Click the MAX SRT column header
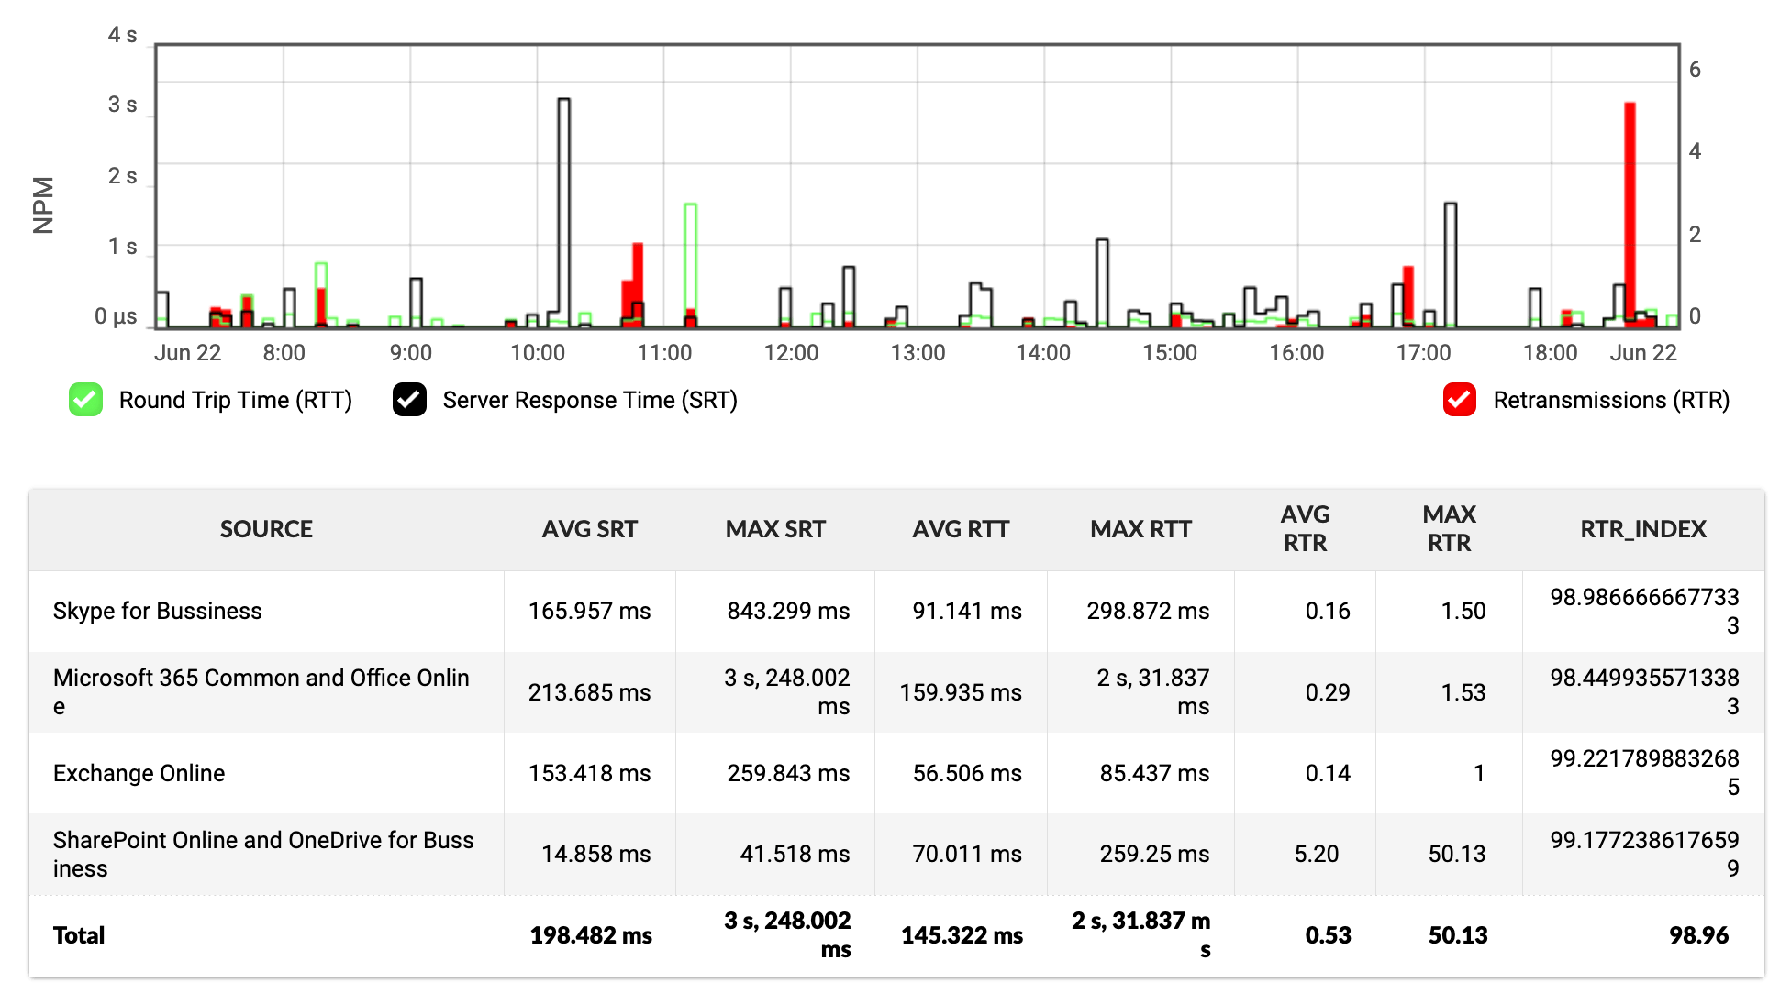This screenshot has width=1791, height=1005. [775, 529]
